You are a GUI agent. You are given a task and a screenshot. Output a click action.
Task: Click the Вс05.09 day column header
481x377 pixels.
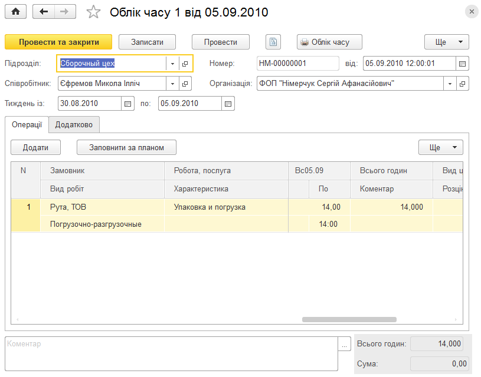[319, 171]
